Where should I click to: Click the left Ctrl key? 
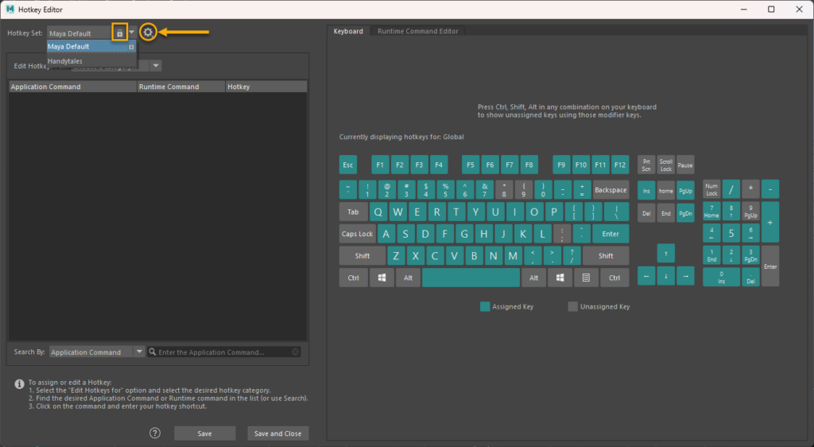(354, 278)
